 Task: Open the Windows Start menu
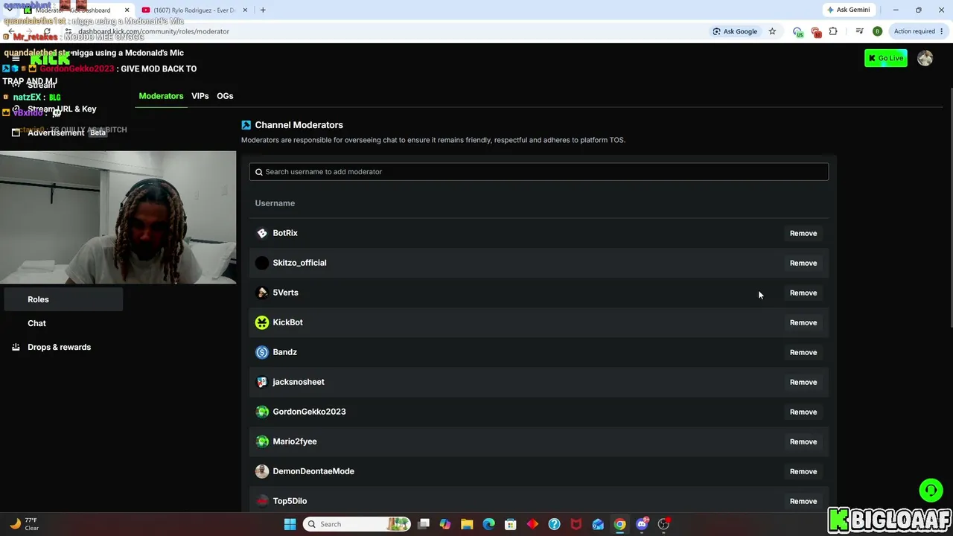(x=290, y=524)
